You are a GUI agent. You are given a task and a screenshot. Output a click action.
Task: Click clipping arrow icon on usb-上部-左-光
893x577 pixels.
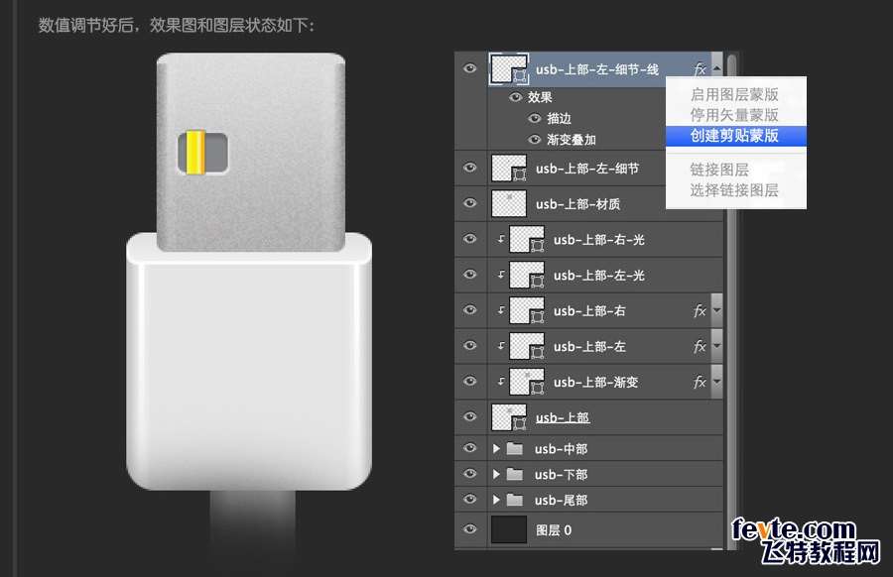(501, 275)
